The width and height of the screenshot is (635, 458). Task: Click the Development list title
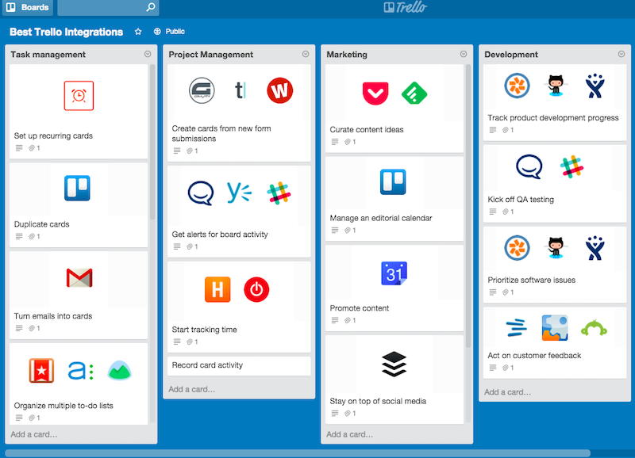[511, 55]
